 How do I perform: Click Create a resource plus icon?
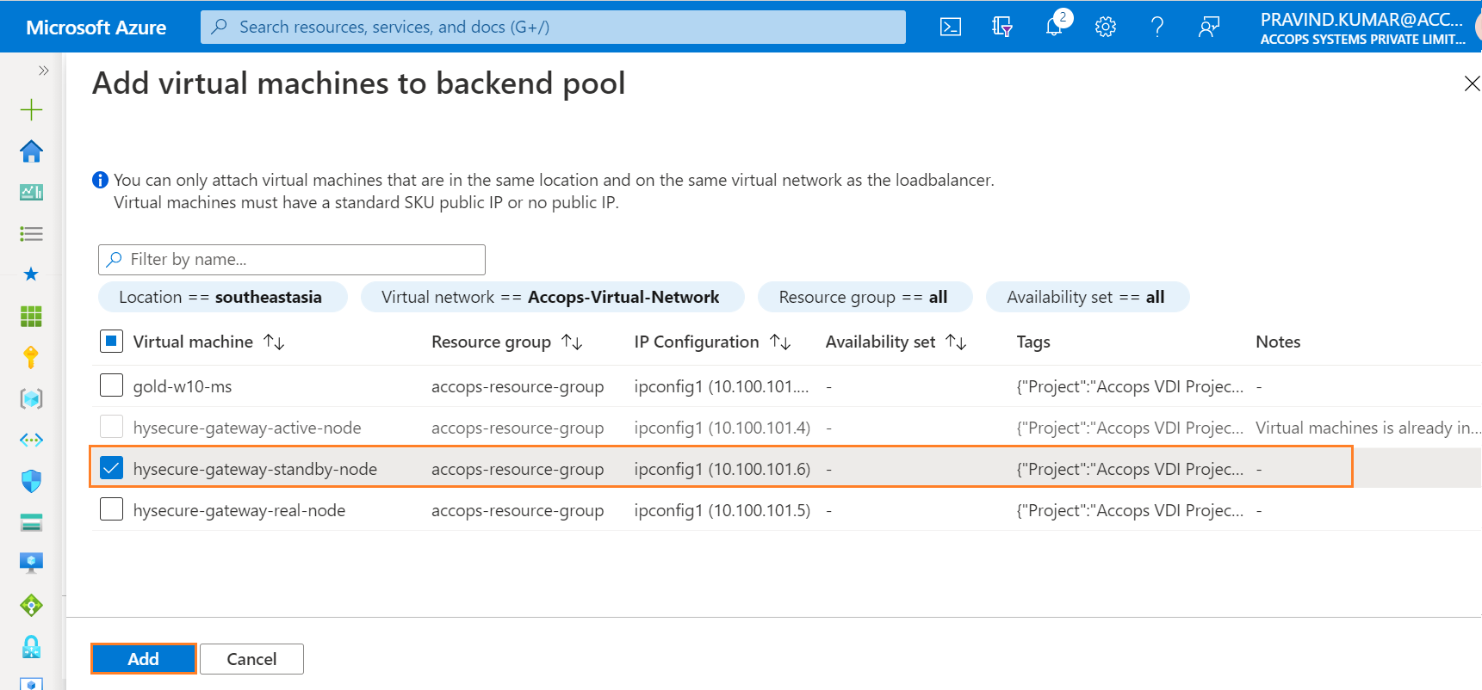[31, 109]
